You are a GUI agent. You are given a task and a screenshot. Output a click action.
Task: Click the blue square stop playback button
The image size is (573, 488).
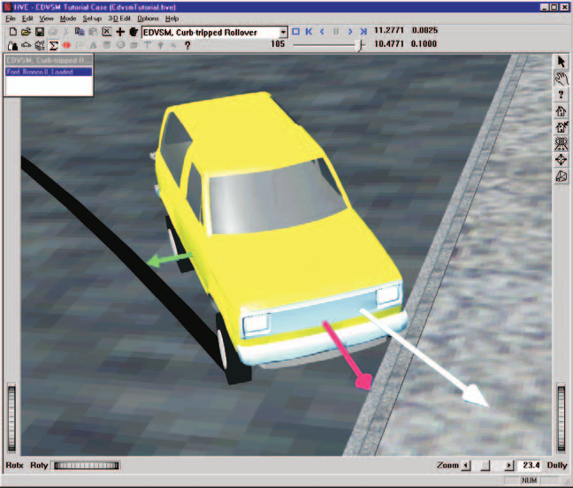point(295,32)
